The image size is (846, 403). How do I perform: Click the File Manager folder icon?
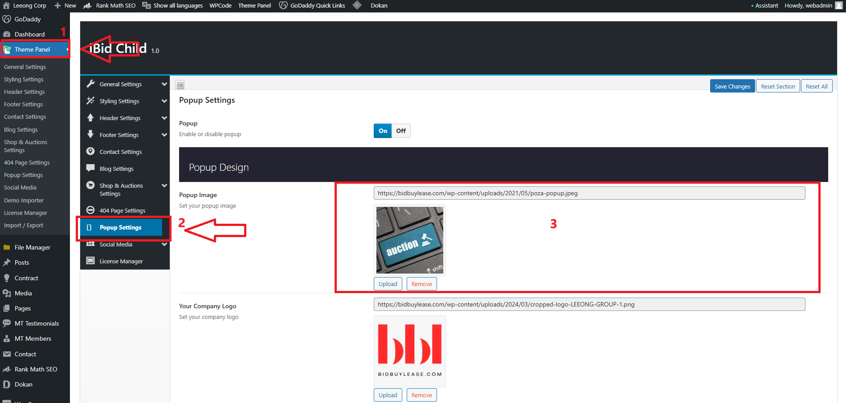pos(7,247)
